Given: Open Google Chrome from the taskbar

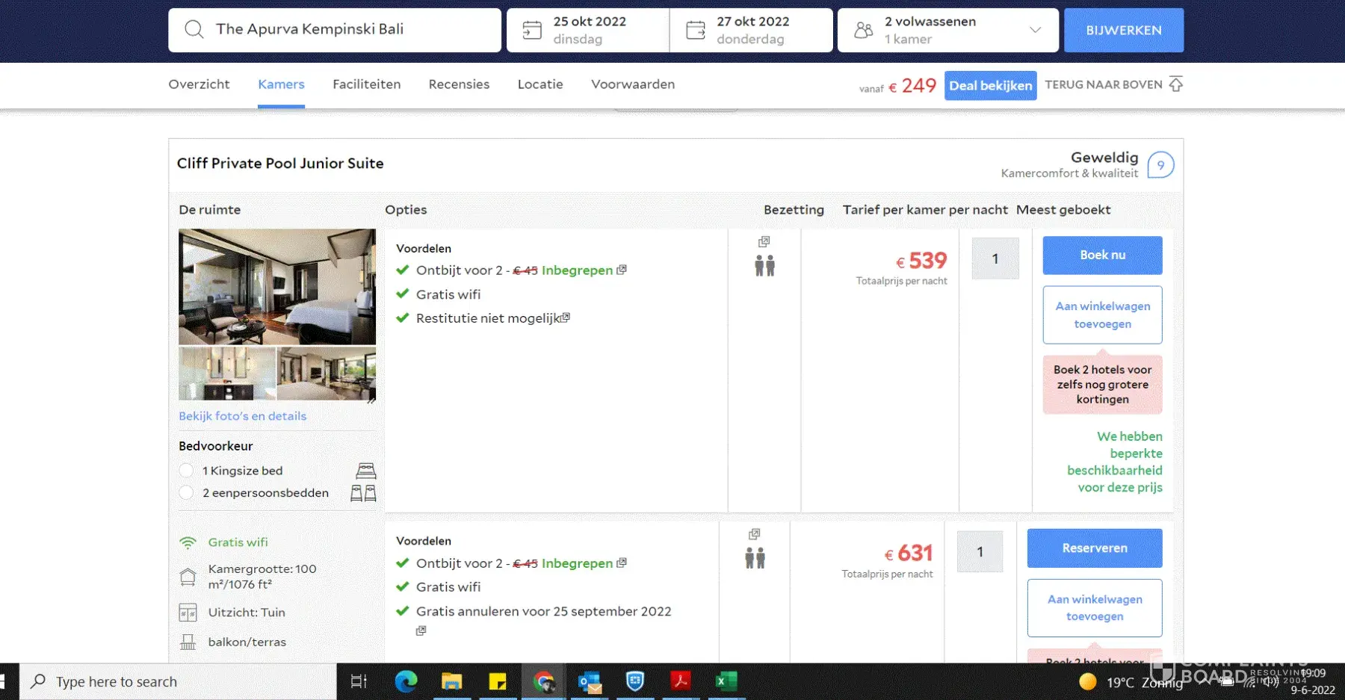Looking at the screenshot, I should tap(543, 681).
